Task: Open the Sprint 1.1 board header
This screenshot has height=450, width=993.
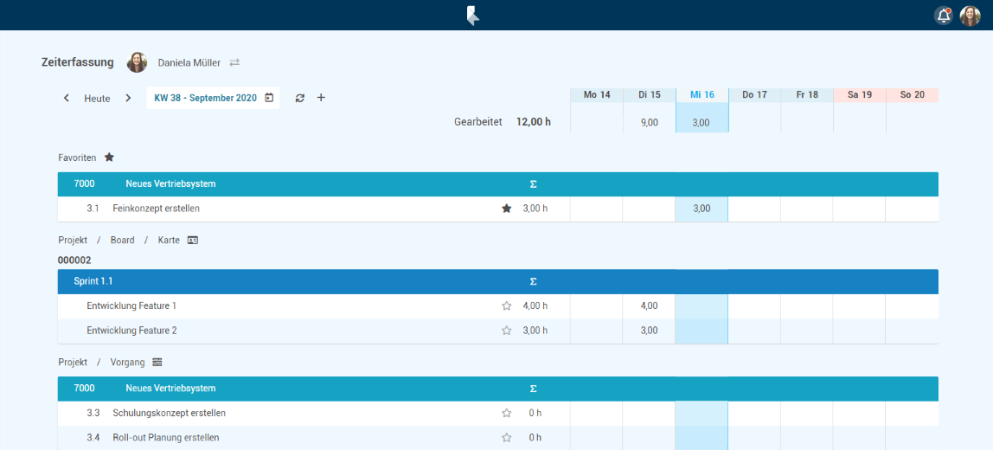Action: pyautogui.click(x=93, y=281)
